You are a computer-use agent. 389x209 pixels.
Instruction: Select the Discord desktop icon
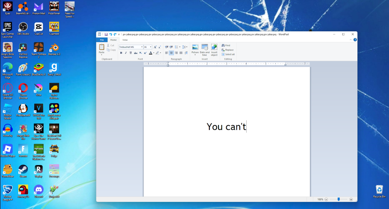(x=39, y=191)
